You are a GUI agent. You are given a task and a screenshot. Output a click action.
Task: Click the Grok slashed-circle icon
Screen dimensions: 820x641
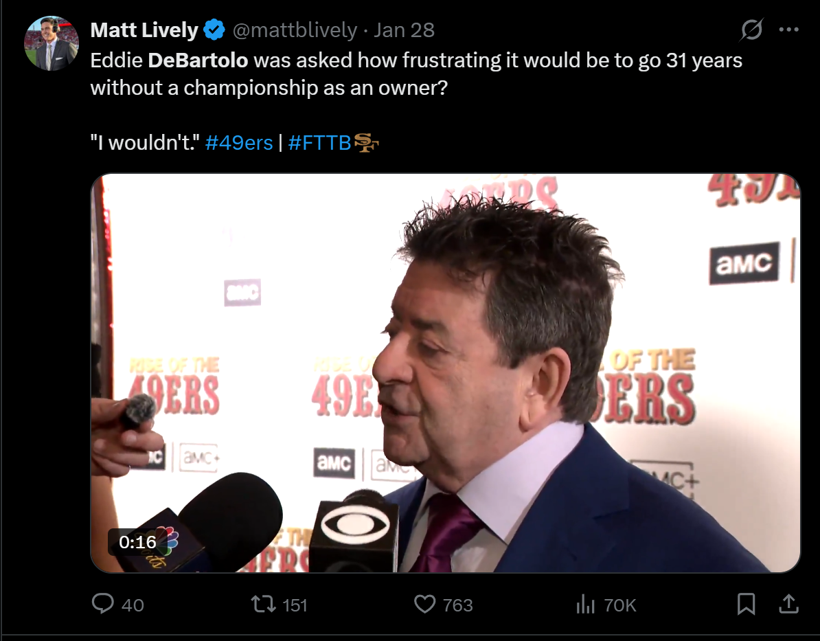751,30
